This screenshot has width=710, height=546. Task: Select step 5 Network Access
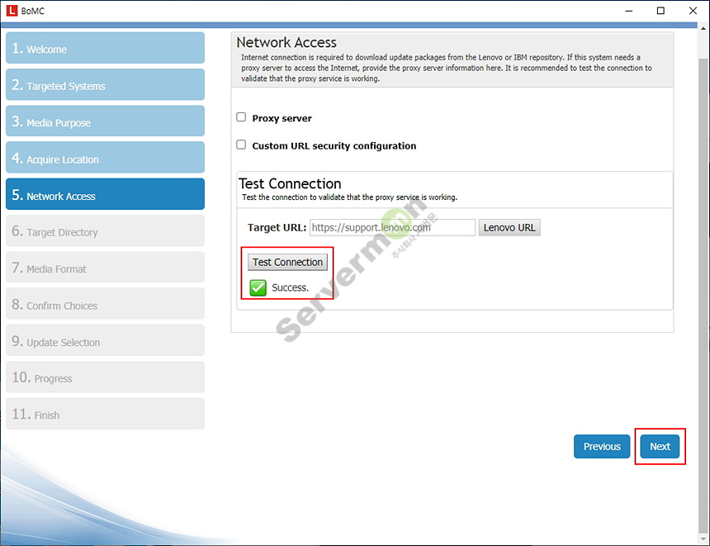point(105,194)
